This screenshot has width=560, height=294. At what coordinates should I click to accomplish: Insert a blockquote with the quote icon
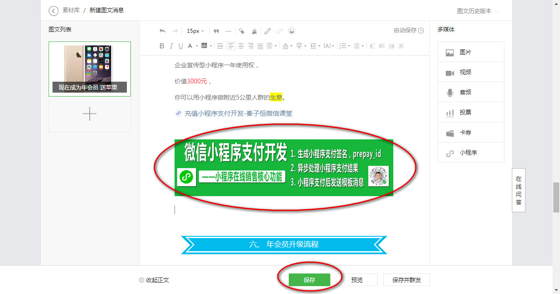[216, 31]
